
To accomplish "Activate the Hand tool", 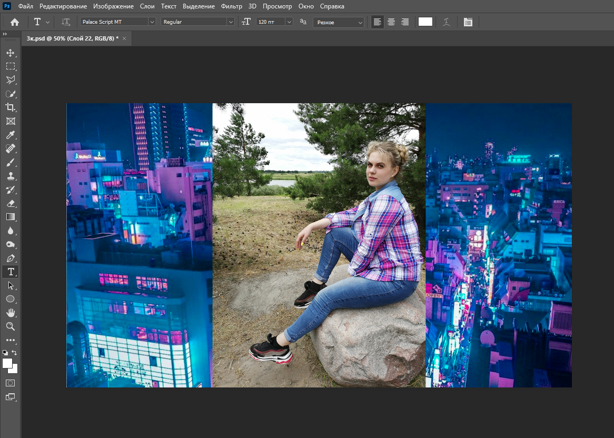I will click(10, 313).
